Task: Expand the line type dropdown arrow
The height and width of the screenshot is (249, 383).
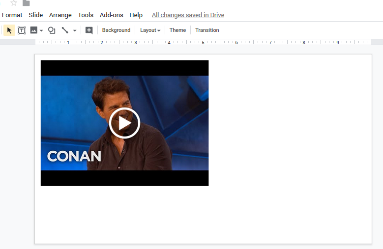Action: [75, 30]
